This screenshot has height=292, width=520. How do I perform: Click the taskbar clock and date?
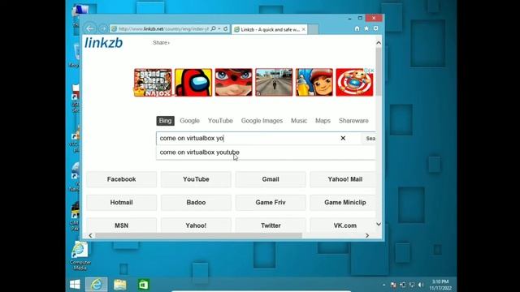[x=440, y=285]
